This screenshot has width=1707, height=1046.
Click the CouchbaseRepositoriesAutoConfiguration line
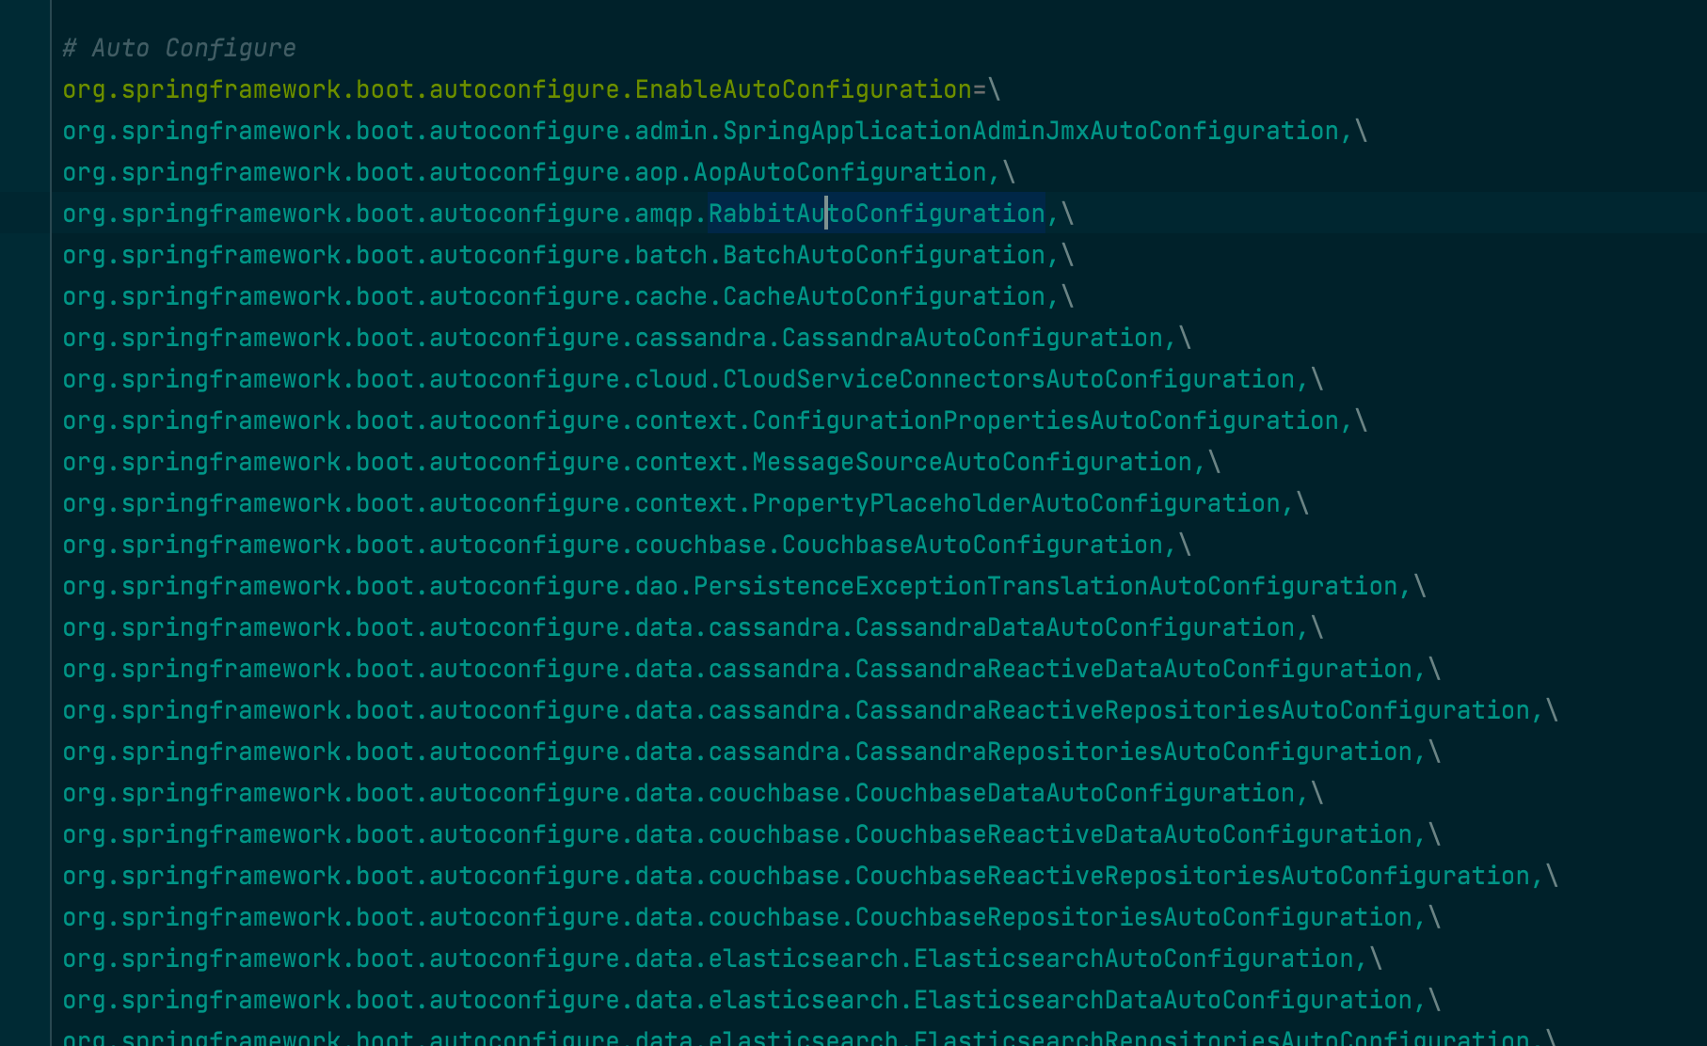752,917
